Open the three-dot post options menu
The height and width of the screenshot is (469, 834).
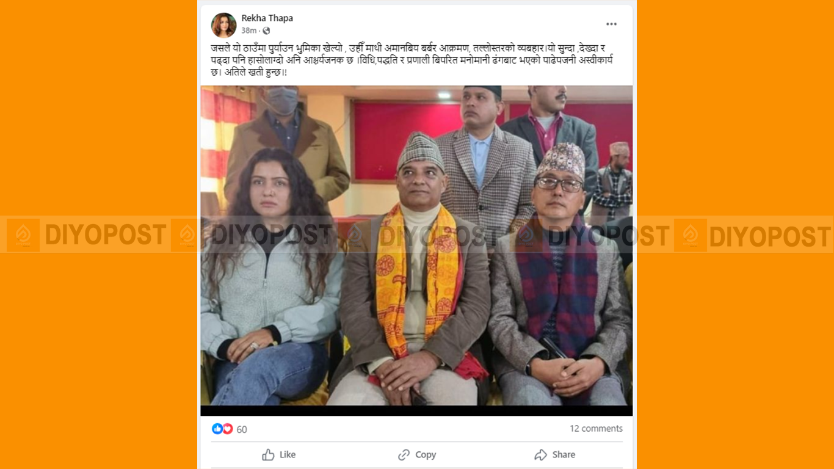click(x=611, y=24)
